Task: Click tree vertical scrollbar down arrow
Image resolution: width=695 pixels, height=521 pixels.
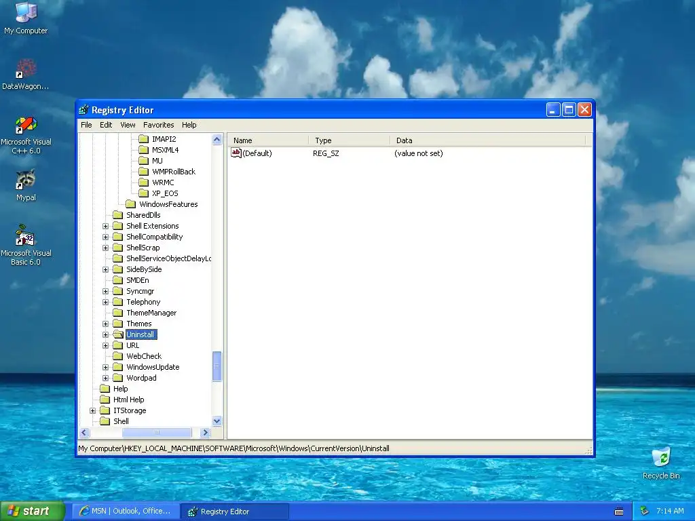Action: (217, 421)
